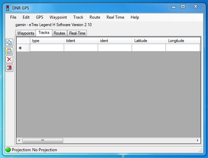This screenshot has width=208, height=158.
Task: Maximize the DNR GPS window
Action: pos(183,7)
